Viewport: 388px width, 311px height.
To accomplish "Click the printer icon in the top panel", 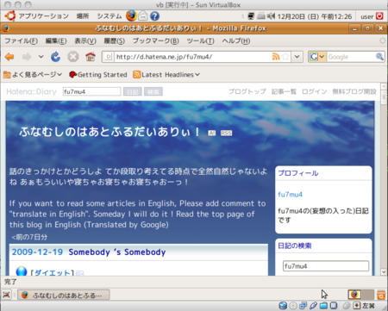I will [x=261, y=16].
